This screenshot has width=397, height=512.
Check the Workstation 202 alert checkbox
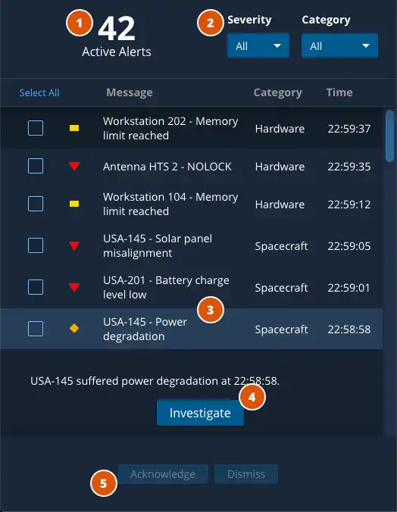(x=36, y=128)
